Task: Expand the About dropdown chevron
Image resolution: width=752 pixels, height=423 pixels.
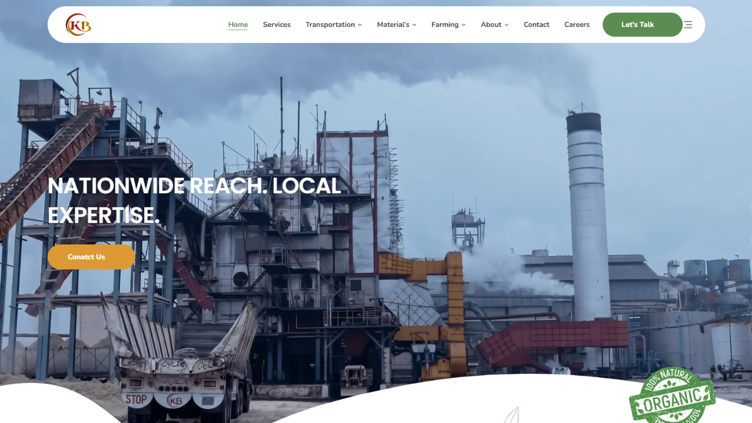Action: (506, 25)
